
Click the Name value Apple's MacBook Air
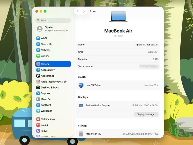tap(147, 45)
